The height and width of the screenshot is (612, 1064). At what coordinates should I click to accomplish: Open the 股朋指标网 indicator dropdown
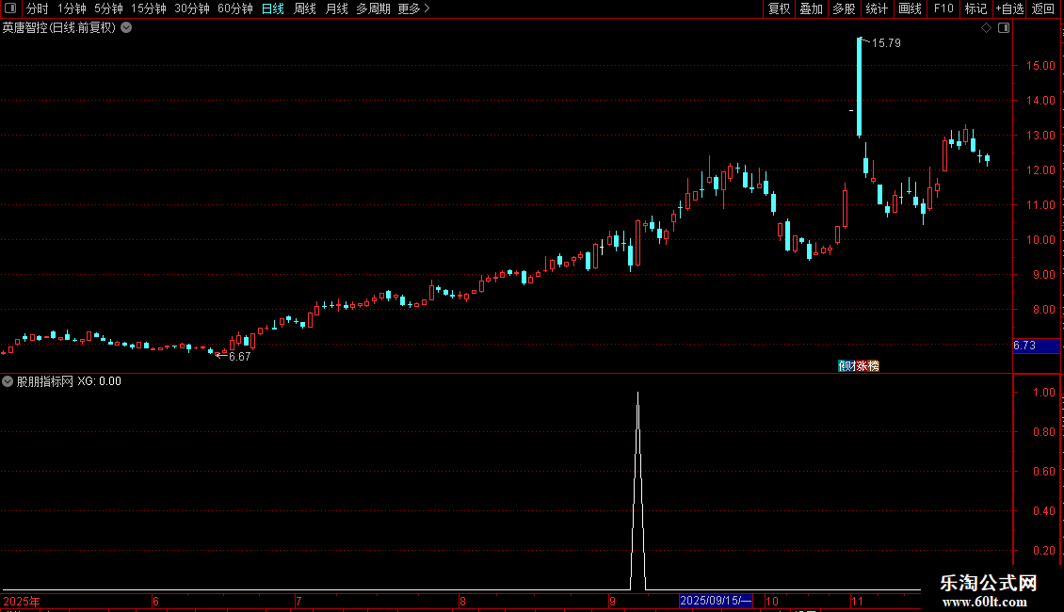(x=8, y=381)
